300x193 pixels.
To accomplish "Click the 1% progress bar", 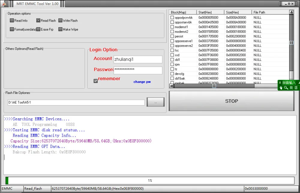I will click(150, 180).
